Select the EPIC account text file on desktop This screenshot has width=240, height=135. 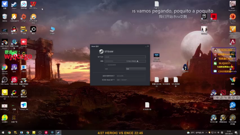[x=176, y=82]
